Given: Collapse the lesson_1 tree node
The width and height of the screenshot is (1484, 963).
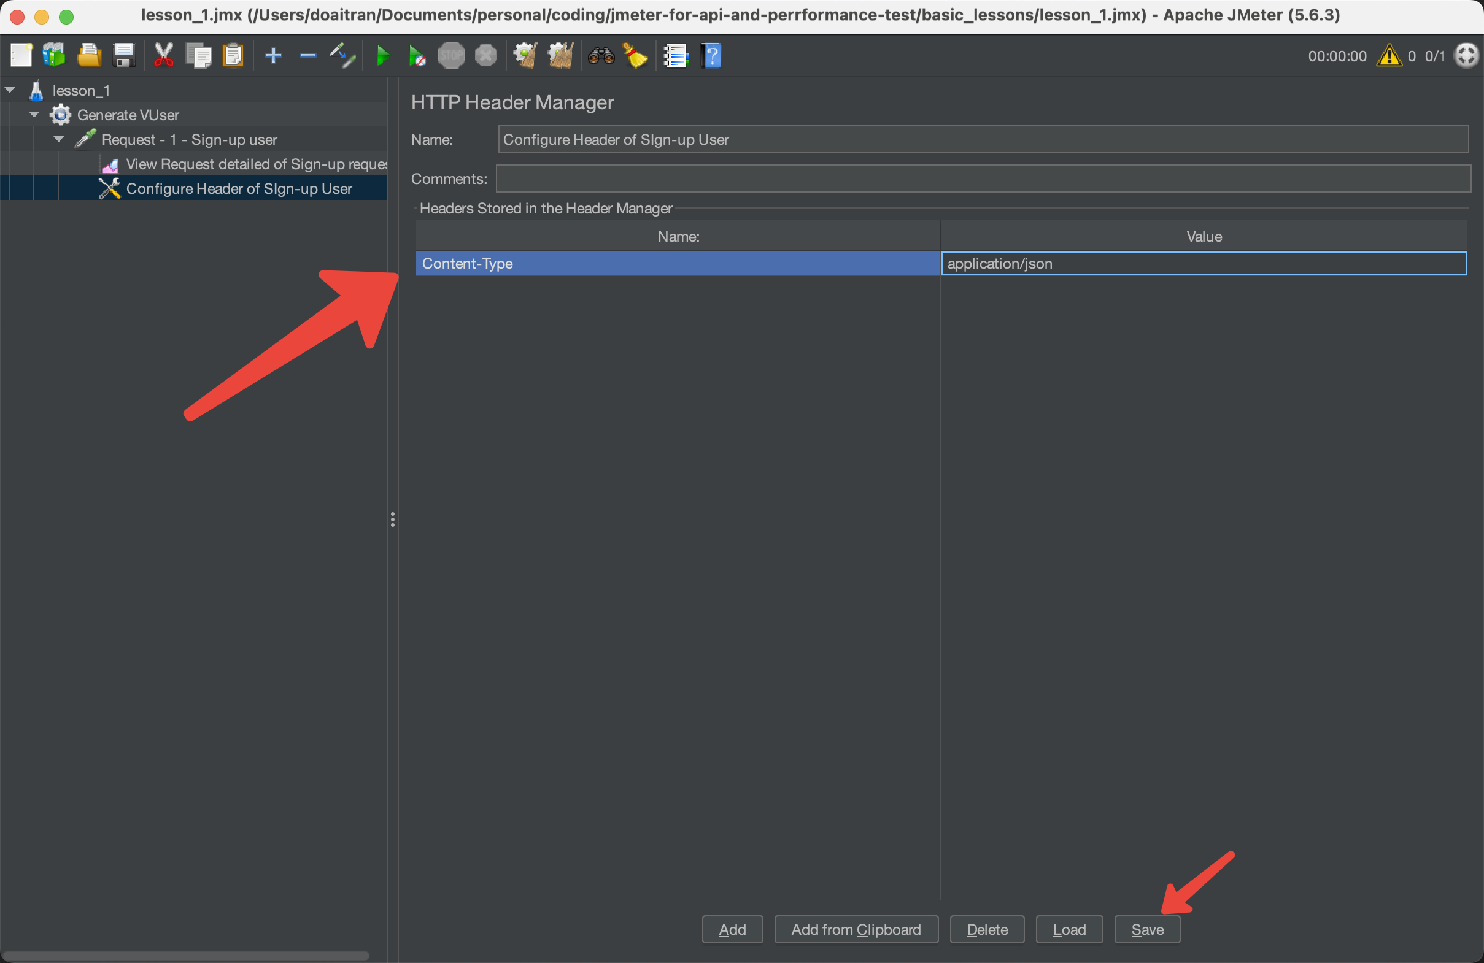Looking at the screenshot, I should click(10, 90).
